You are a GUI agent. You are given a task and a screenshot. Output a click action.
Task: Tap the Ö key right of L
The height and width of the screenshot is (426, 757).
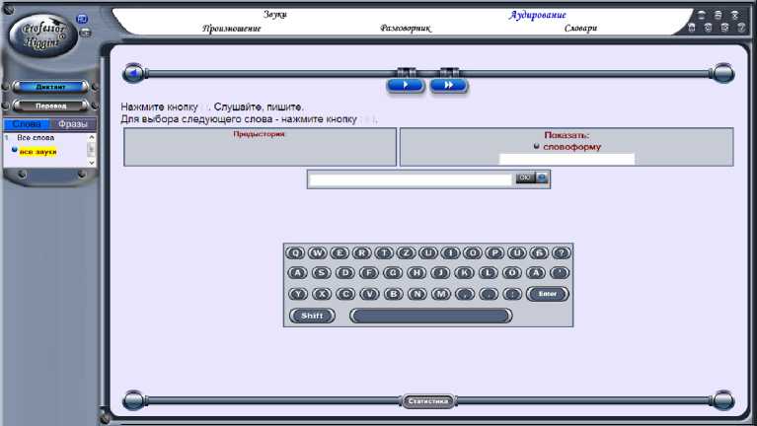coord(512,273)
